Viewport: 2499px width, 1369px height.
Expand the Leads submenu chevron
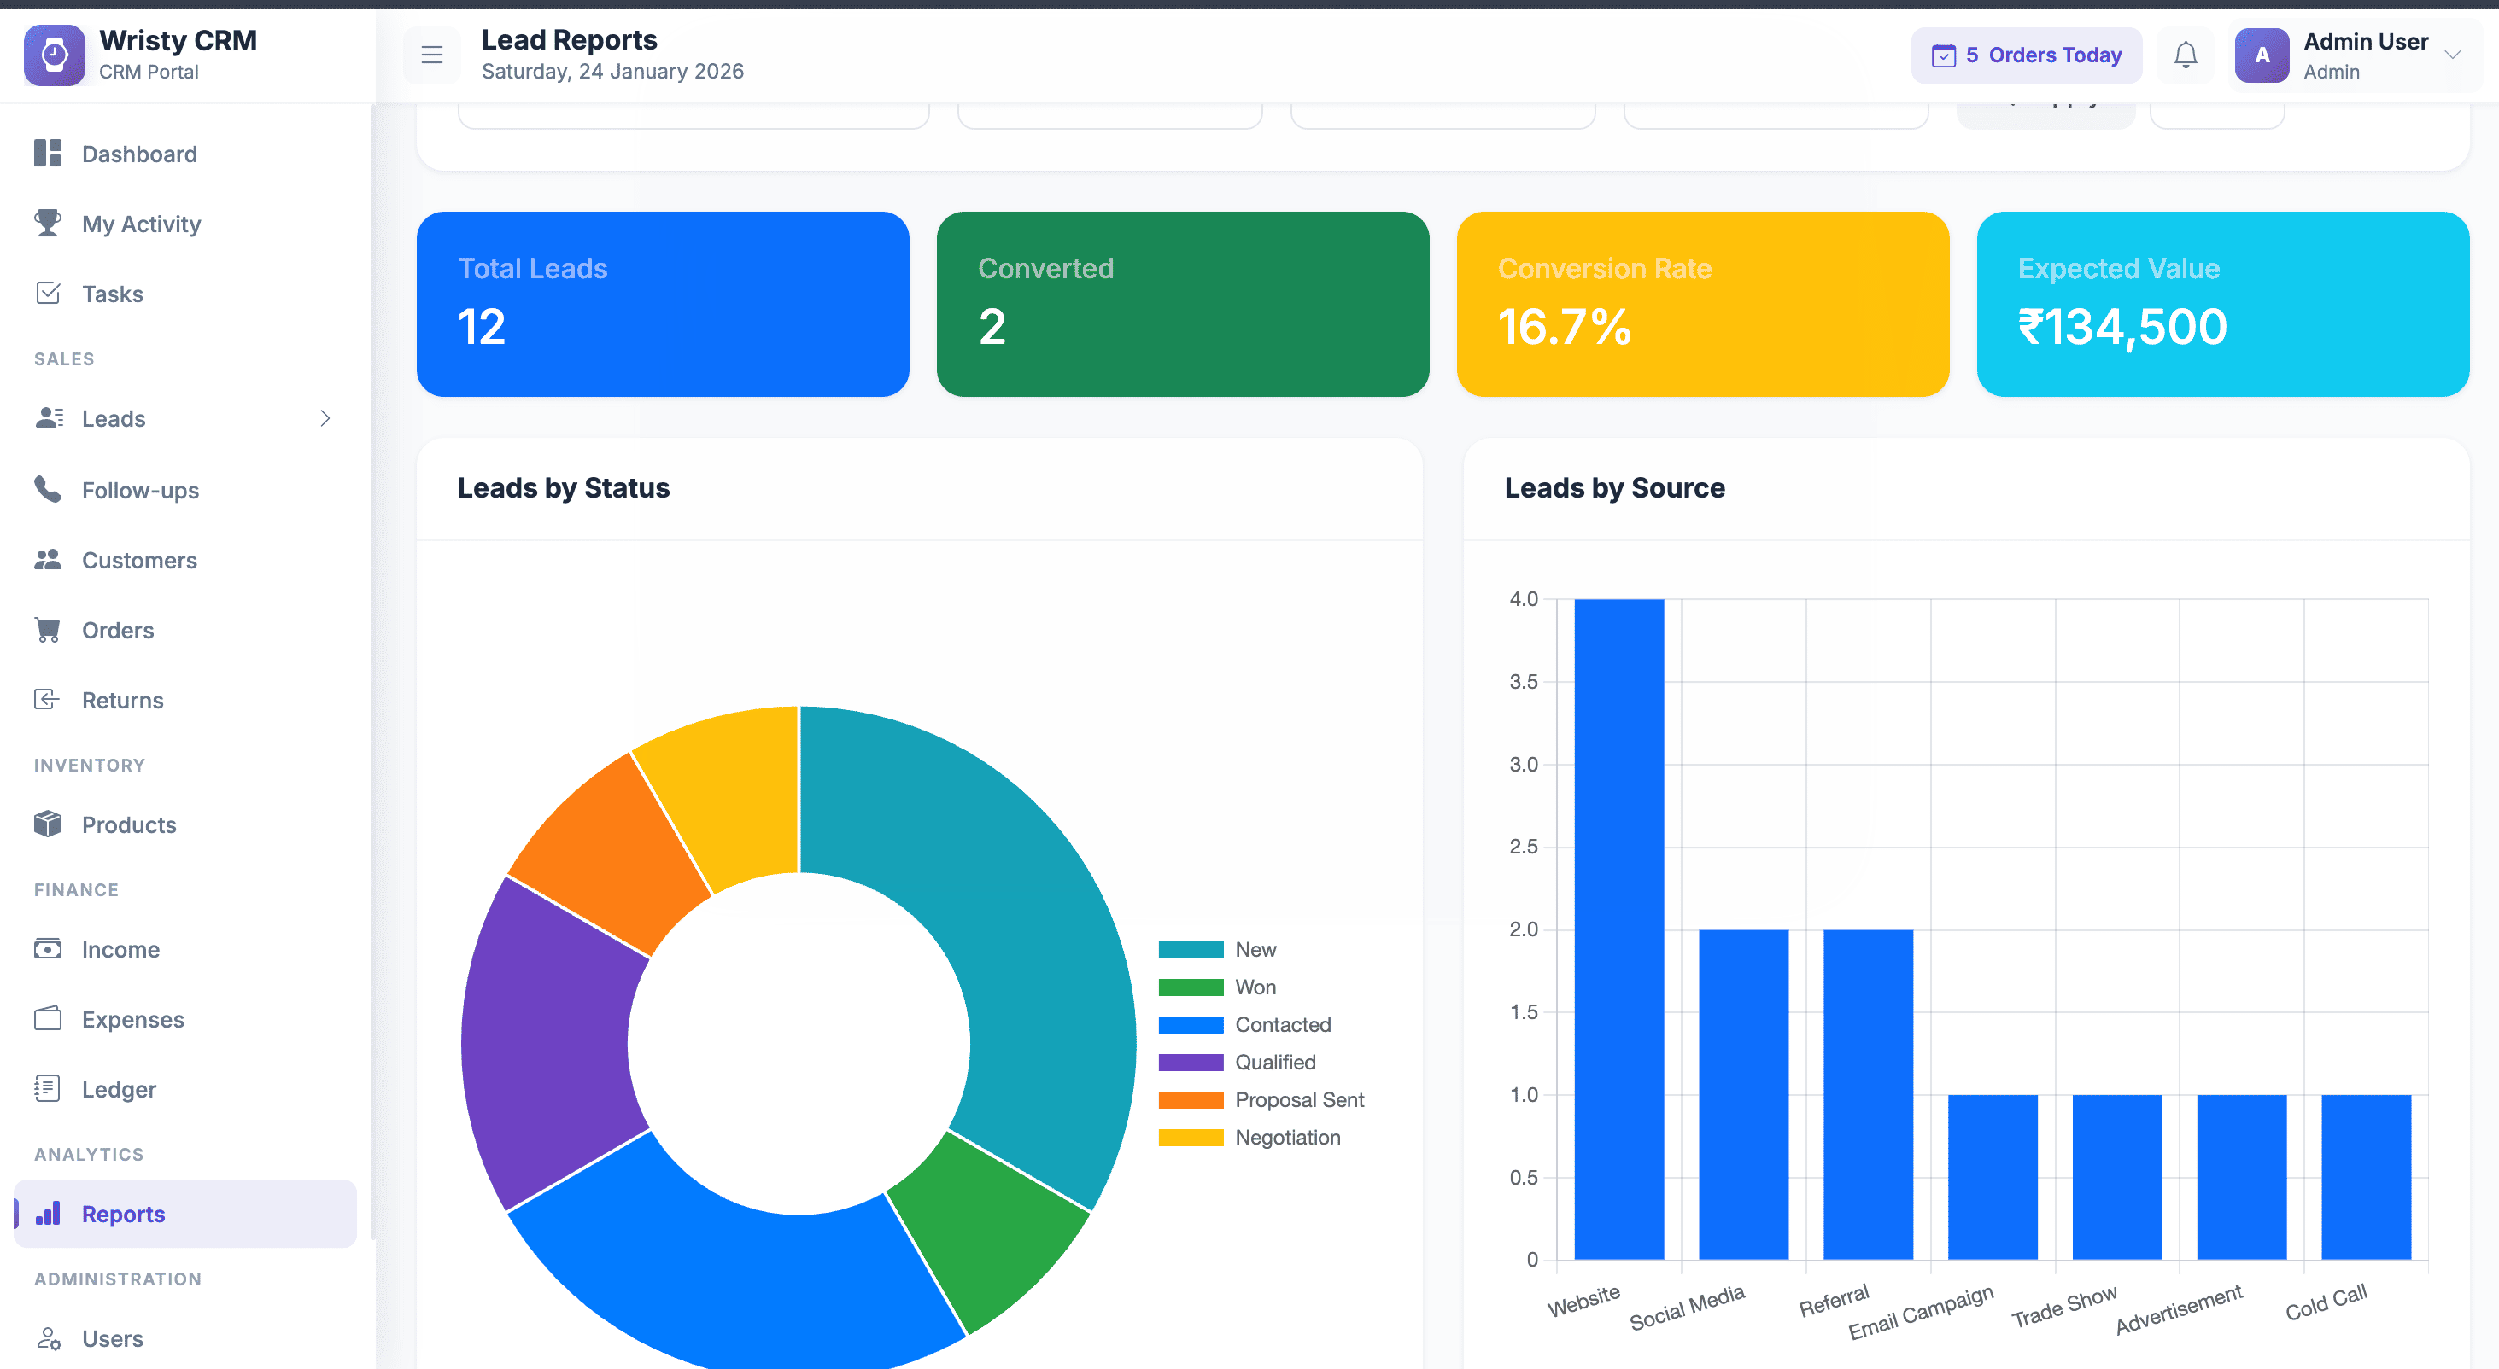[325, 418]
